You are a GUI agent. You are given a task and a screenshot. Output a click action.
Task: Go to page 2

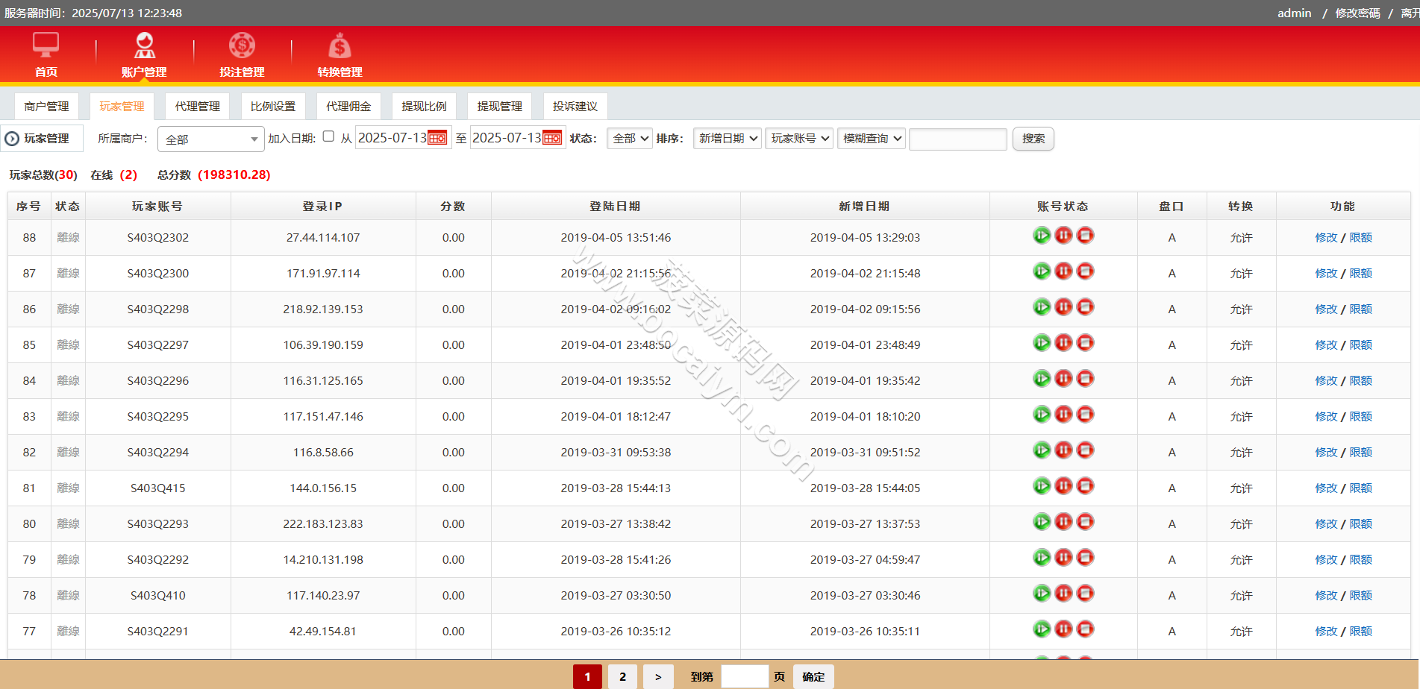623,676
